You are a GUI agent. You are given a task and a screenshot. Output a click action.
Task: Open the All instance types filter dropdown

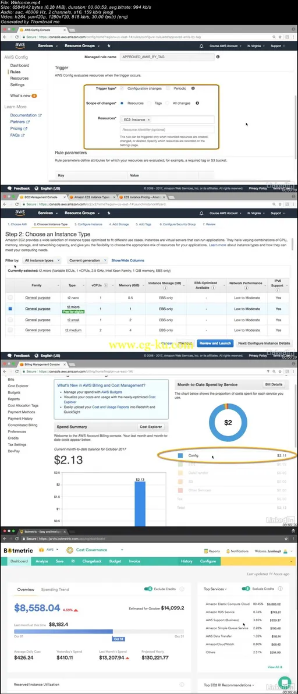point(41,260)
